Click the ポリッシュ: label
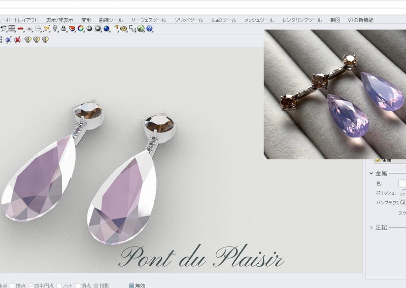 (x=386, y=193)
